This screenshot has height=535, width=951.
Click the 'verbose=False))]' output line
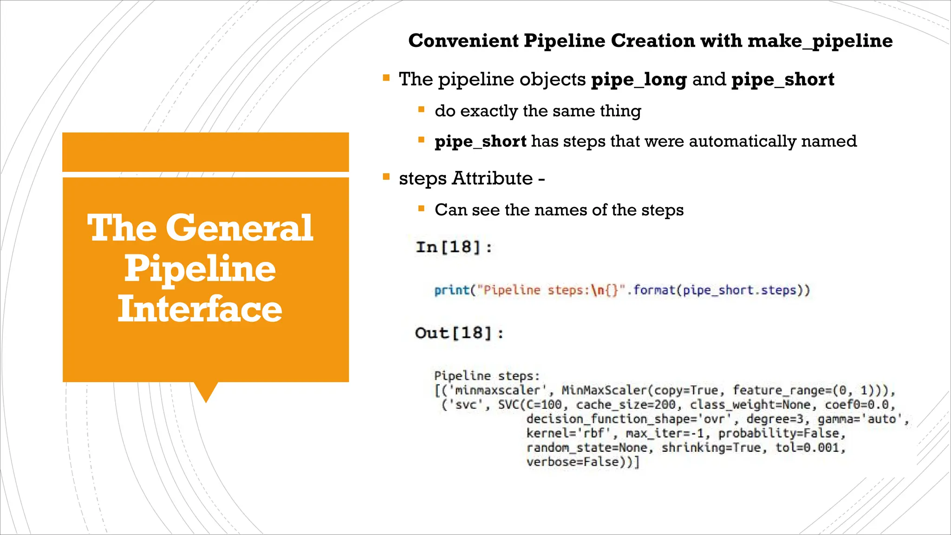(583, 462)
